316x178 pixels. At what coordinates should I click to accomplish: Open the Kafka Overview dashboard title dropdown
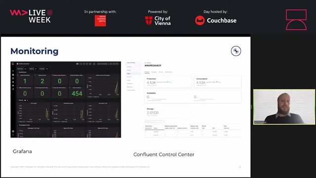pyautogui.click(x=24, y=64)
